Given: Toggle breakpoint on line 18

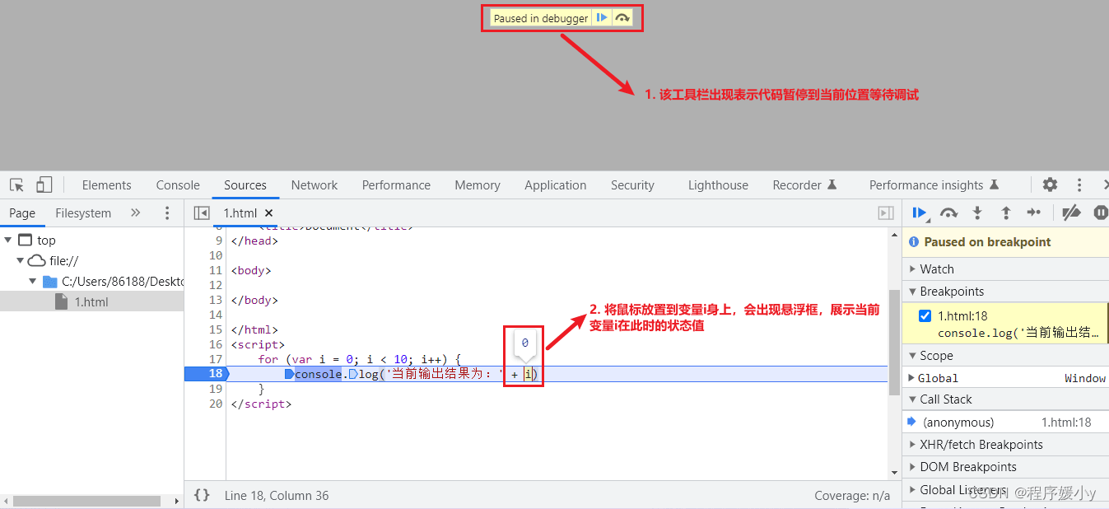Looking at the screenshot, I should 215,374.
